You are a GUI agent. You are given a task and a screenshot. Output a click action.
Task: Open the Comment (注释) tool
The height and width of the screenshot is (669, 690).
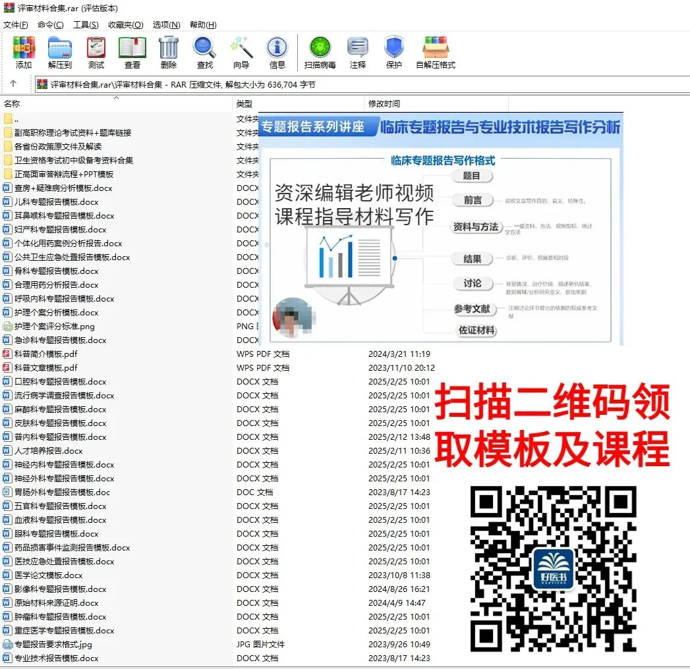click(358, 52)
